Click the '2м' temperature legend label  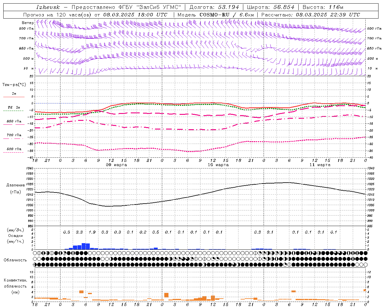pos(14,94)
